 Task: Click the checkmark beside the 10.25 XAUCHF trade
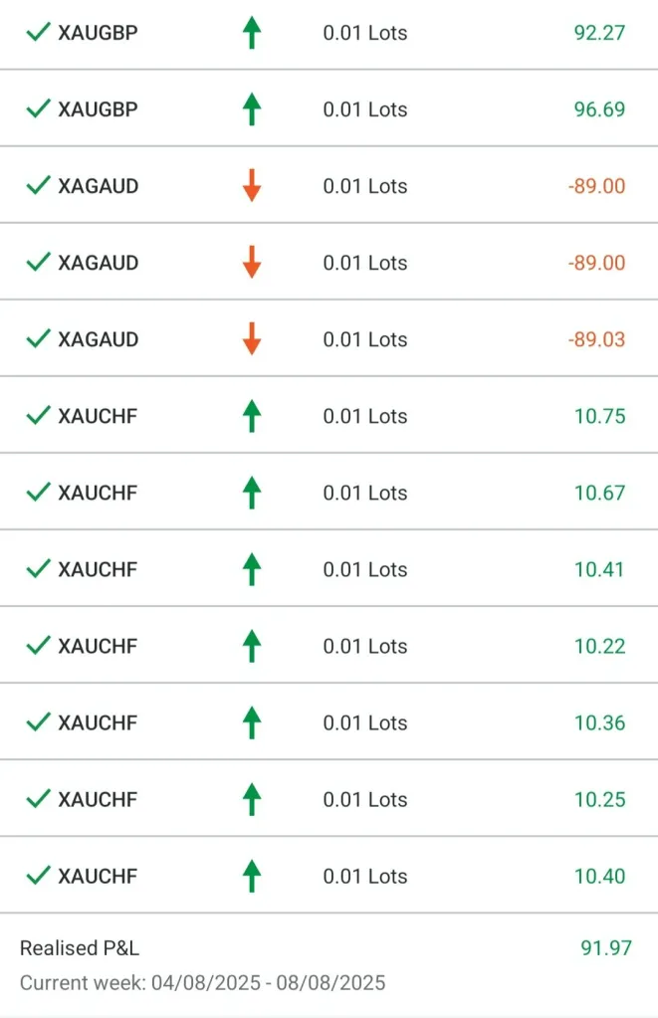tap(38, 799)
